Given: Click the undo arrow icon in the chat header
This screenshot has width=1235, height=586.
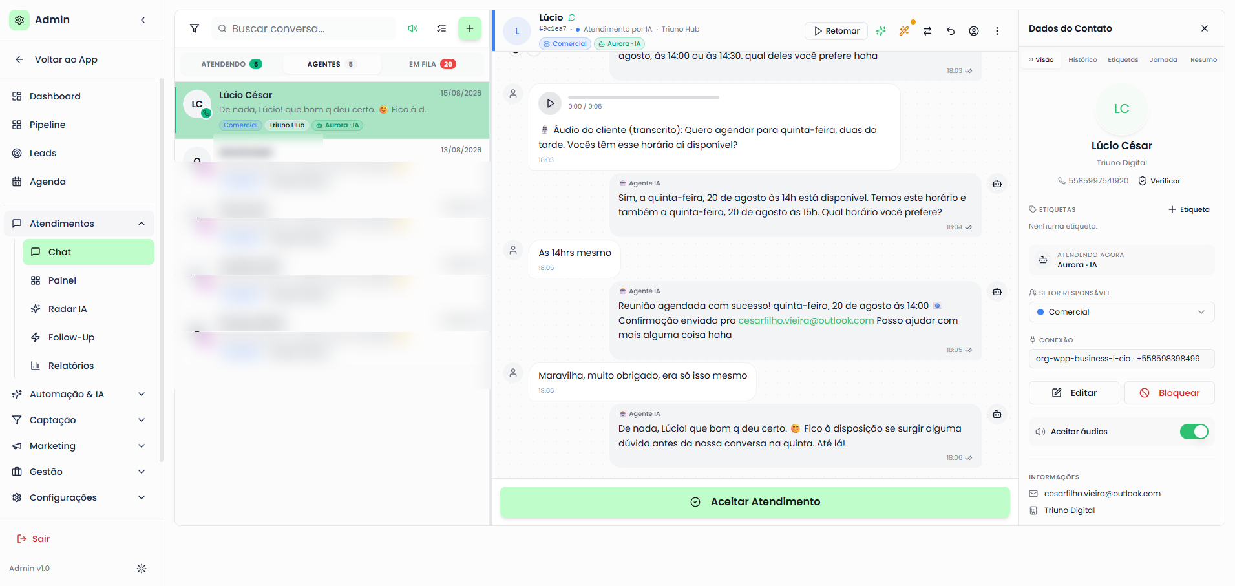Looking at the screenshot, I should 951,31.
